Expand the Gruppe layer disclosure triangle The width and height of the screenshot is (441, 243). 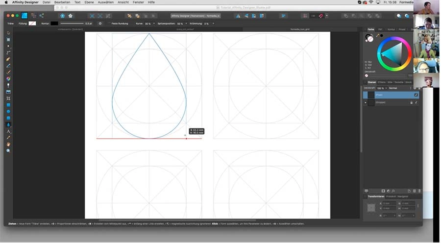365,102
